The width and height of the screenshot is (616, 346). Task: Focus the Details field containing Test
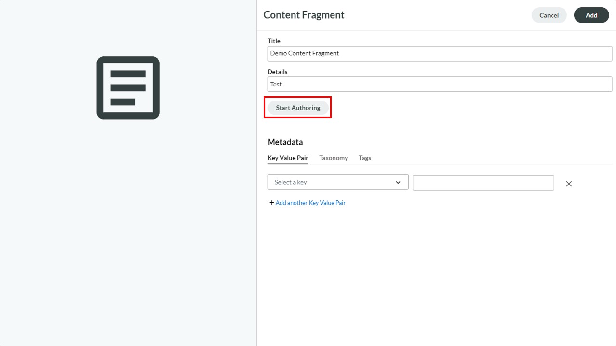(x=440, y=84)
